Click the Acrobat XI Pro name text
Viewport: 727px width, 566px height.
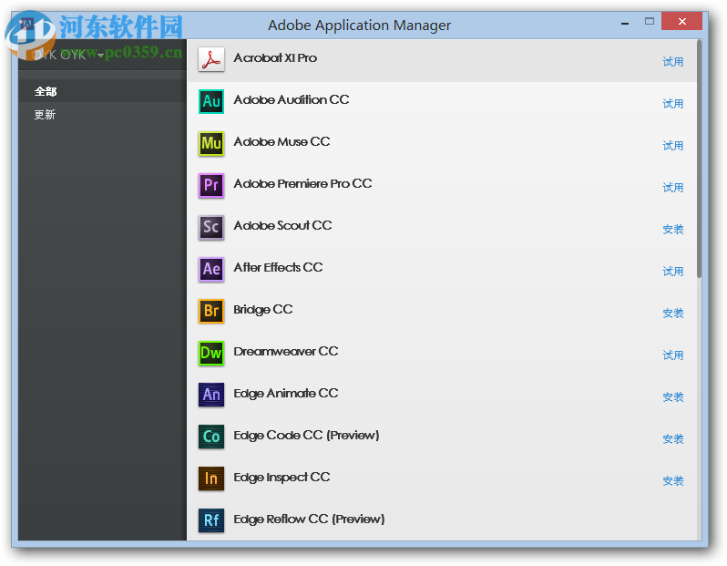pyautogui.click(x=275, y=58)
